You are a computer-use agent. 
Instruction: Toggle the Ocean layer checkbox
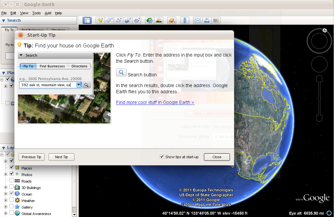pos(11,193)
